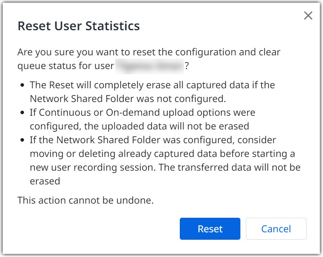Click 'moving or deleting already captured data' line

[x=162, y=153]
